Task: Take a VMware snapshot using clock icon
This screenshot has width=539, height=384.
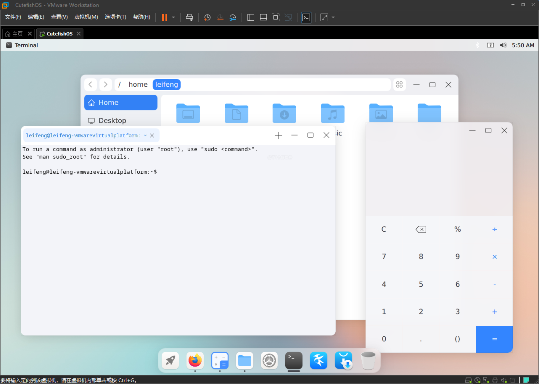Action: point(207,17)
